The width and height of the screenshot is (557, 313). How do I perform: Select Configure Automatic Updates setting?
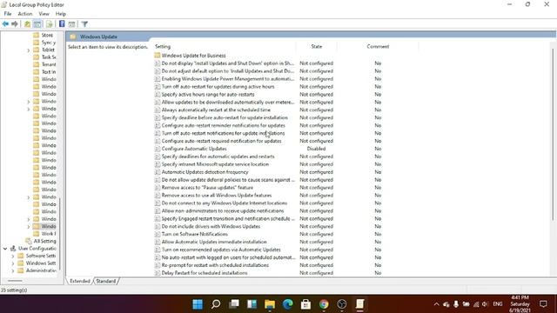[194, 149]
